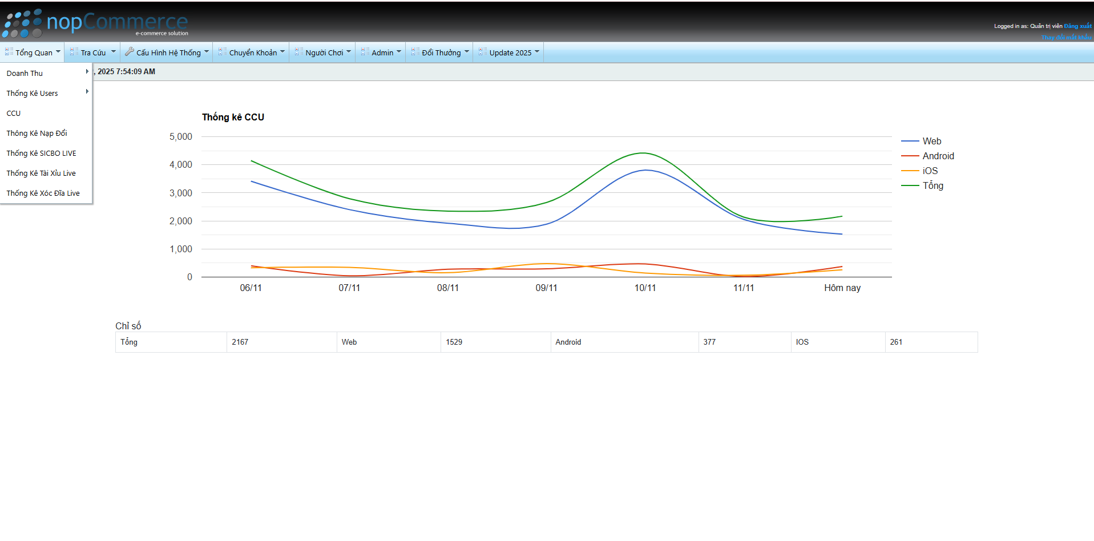Choose Thống Kê SICBO LIVE menu item

(41, 154)
